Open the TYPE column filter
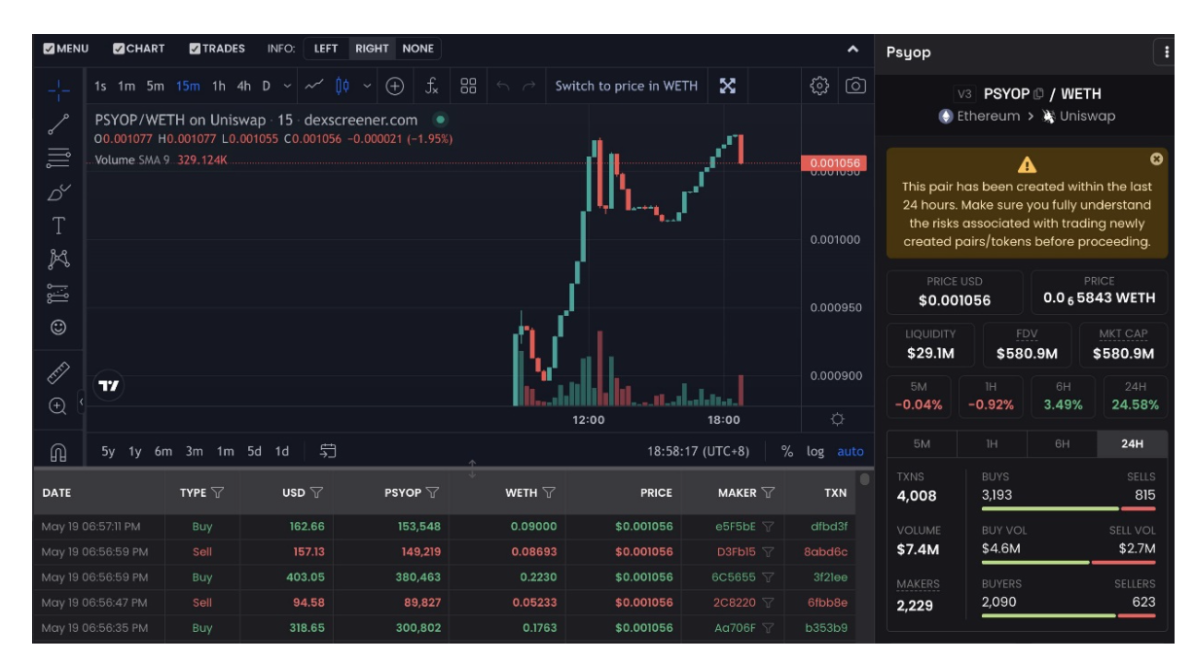The width and height of the screenshot is (1195, 663). (217, 493)
